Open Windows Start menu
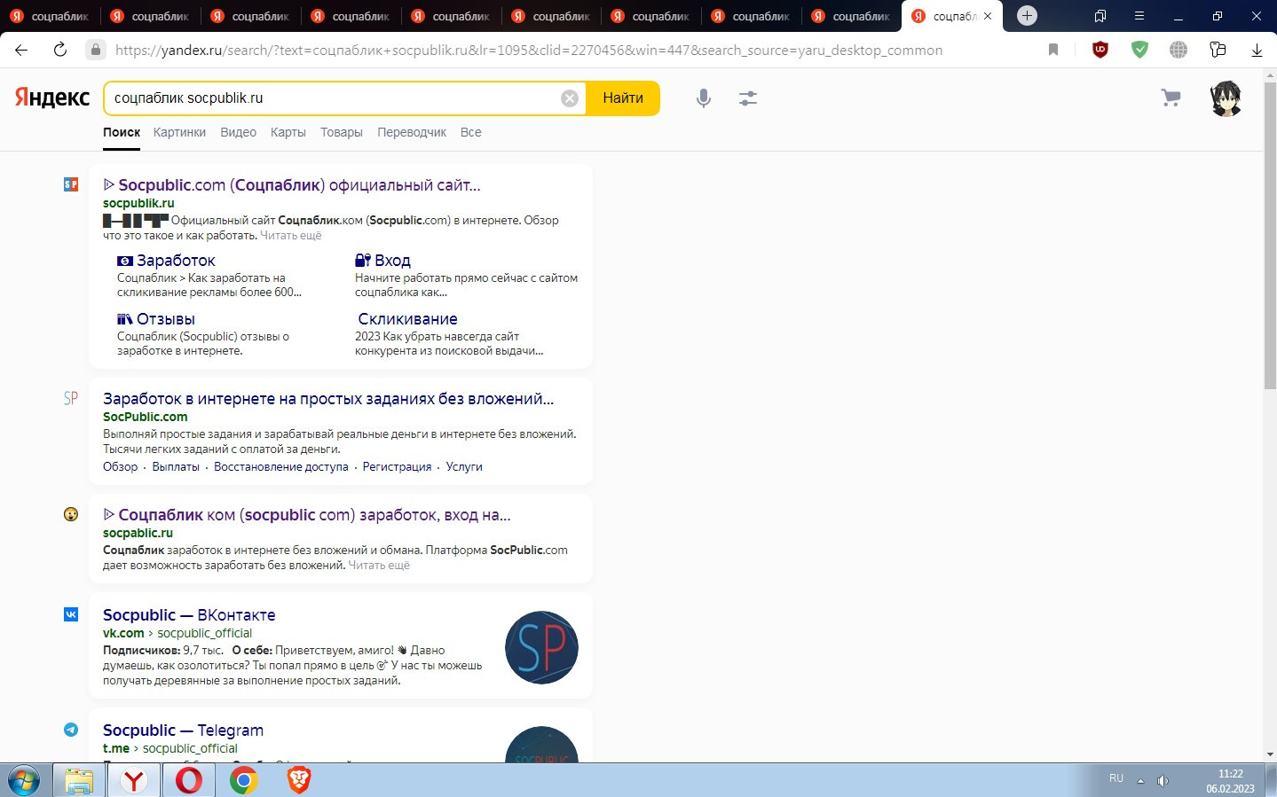This screenshot has height=797, width=1277. [24, 781]
